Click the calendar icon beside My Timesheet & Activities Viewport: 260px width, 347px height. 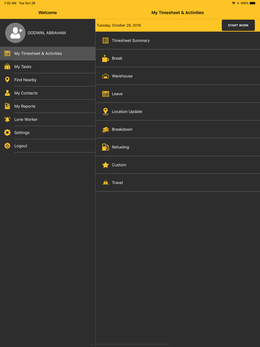point(7,53)
